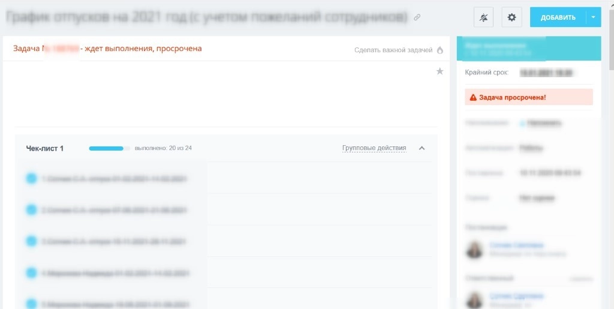Screen dimensions: 614x309
Task: Toggle the checkbox of checklist item 4
Action: (31, 272)
